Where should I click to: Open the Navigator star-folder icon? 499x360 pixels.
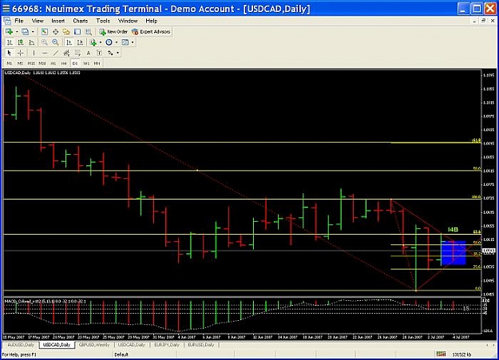(x=66, y=31)
